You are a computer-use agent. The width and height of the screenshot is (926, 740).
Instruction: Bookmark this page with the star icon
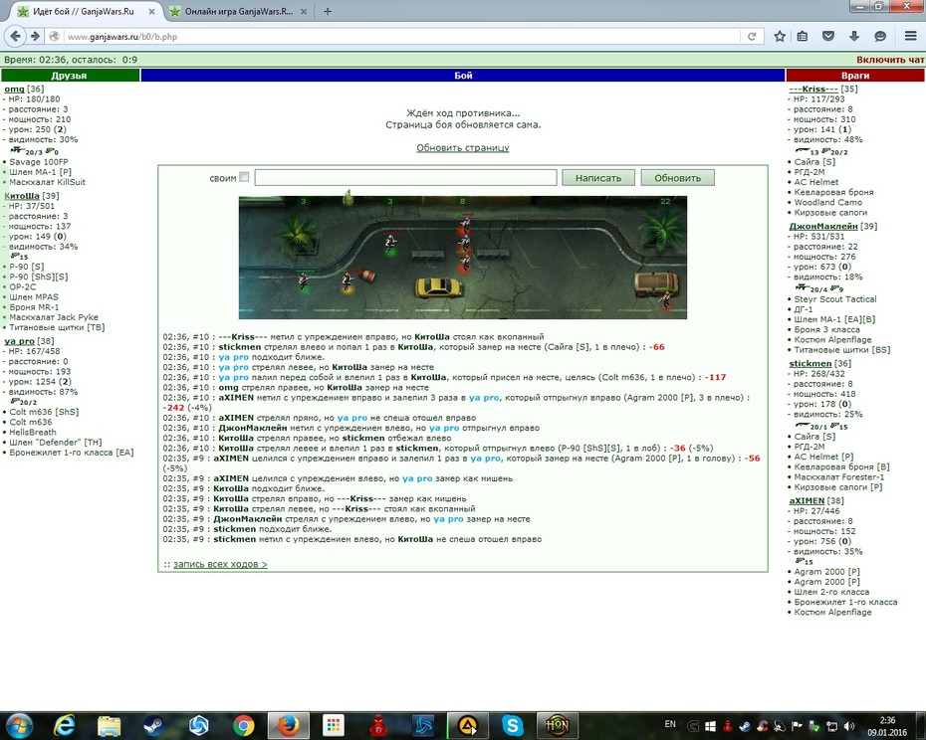780,37
